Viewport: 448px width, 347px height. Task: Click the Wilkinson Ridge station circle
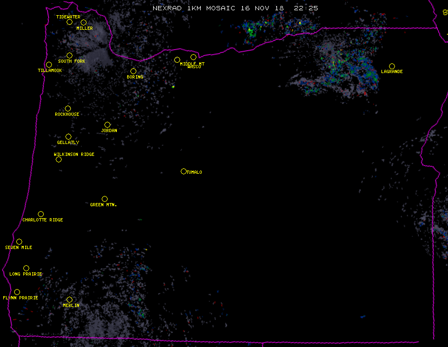point(58,159)
